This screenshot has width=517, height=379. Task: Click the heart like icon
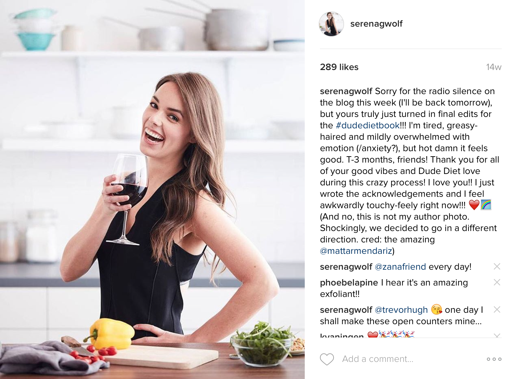pos(327,359)
